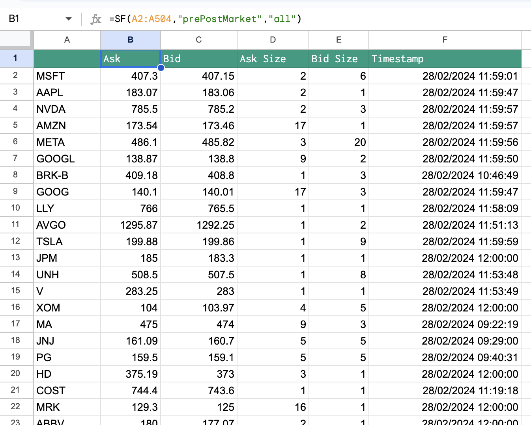Select row 1 header
Screen dimensions: 531x425
(16, 58)
